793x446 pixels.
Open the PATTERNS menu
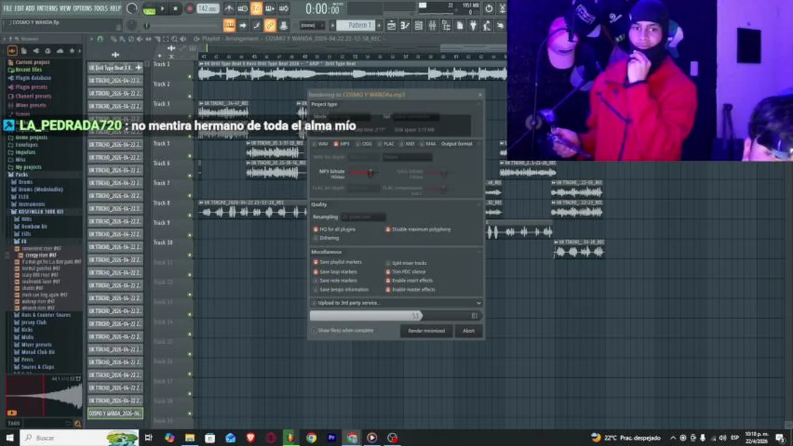pos(47,8)
